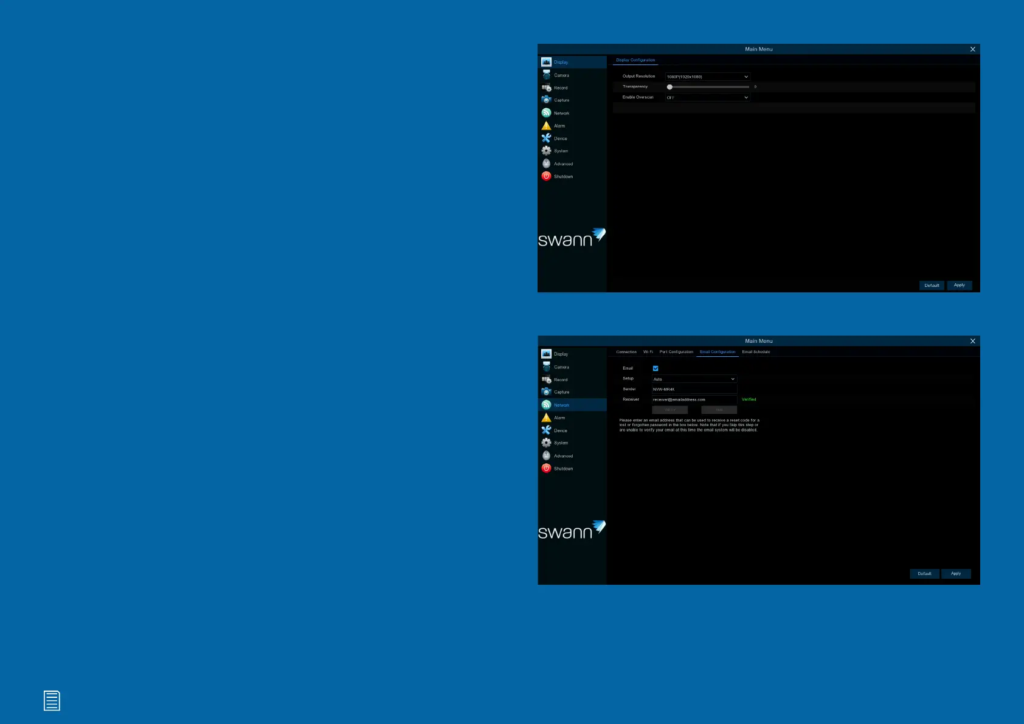Image resolution: width=1024 pixels, height=724 pixels.
Task: Click Capture label in Email Configuration sidebar
Action: coord(561,392)
